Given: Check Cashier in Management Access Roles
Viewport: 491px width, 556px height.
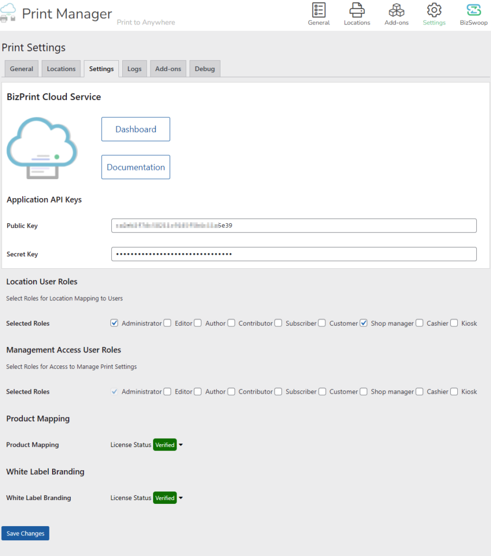Looking at the screenshot, I should (x=420, y=391).
